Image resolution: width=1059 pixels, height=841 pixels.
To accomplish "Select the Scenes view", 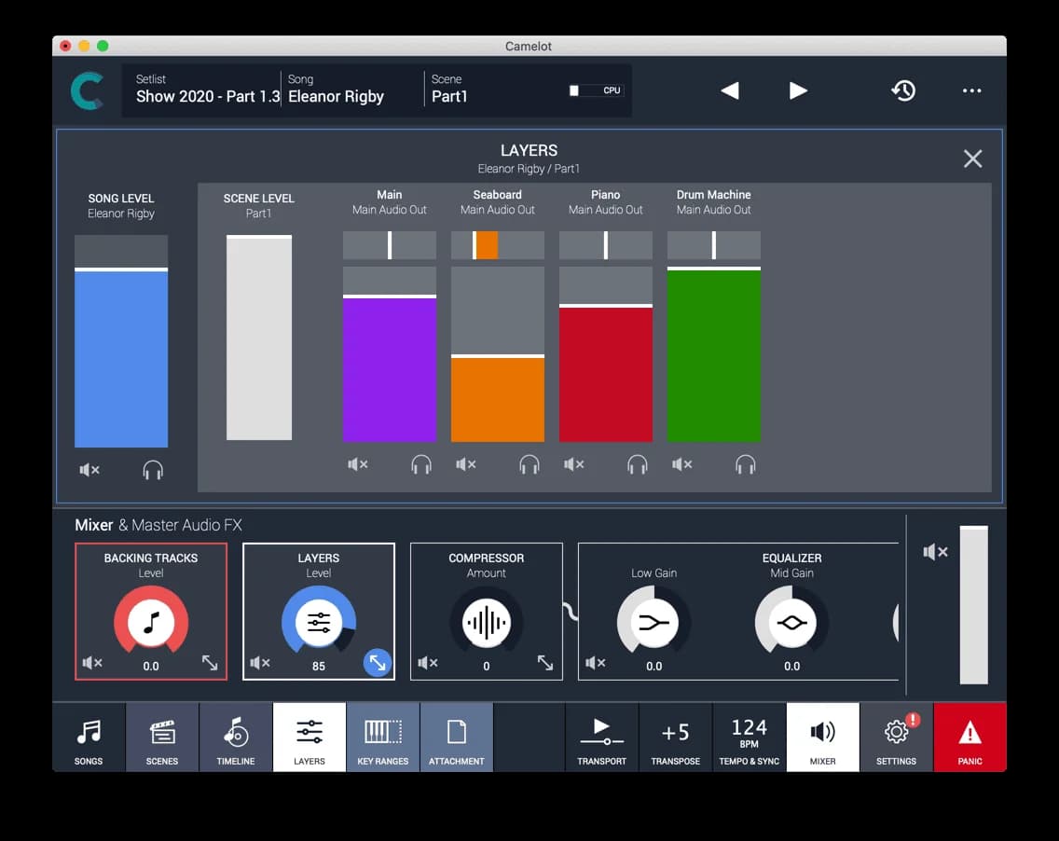I will click(x=161, y=737).
